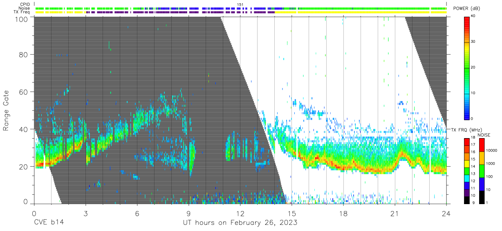The width and height of the screenshot is (502, 231).
Task: Click the 'Range Gate' y-axis title
Action: point(6,110)
